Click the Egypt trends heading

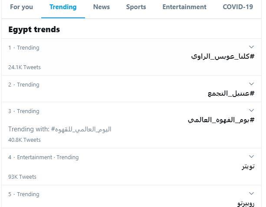tap(34, 30)
